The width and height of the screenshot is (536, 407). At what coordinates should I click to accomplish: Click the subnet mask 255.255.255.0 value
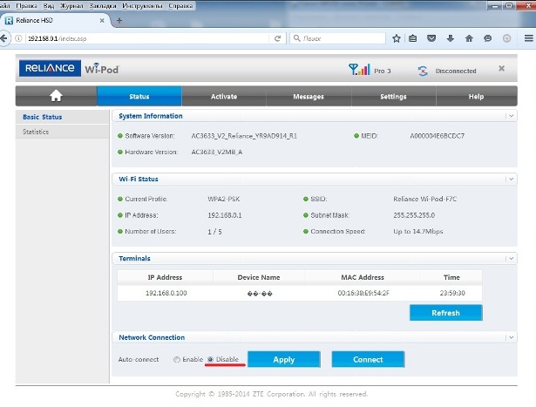coord(414,215)
